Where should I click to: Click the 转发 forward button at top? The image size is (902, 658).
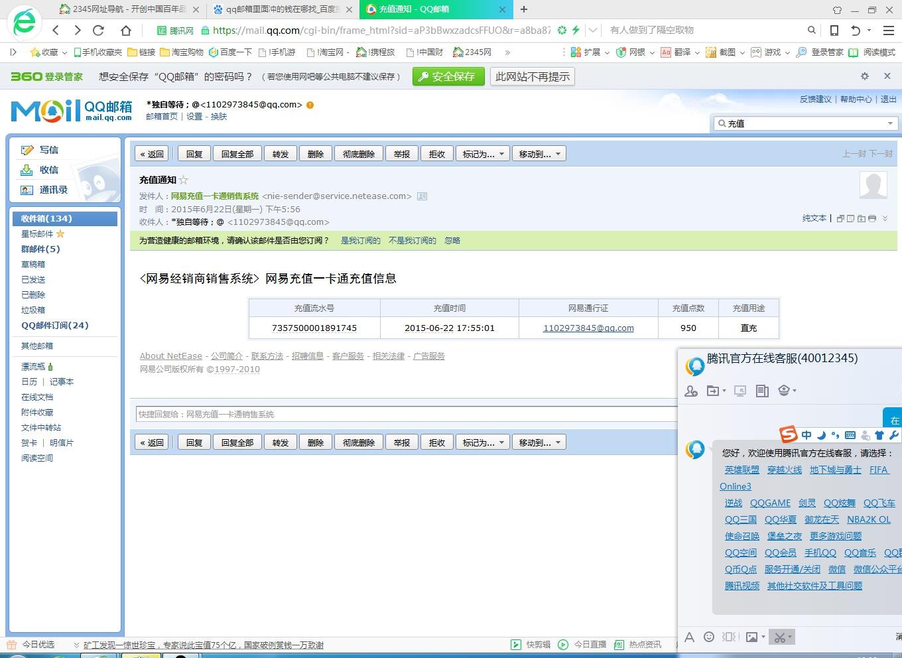click(x=281, y=154)
